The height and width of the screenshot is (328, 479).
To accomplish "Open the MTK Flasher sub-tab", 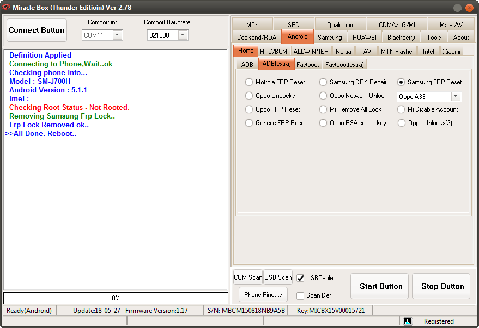I will (397, 51).
